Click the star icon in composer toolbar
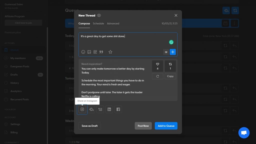The width and height of the screenshot is (256, 144). [110, 52]
